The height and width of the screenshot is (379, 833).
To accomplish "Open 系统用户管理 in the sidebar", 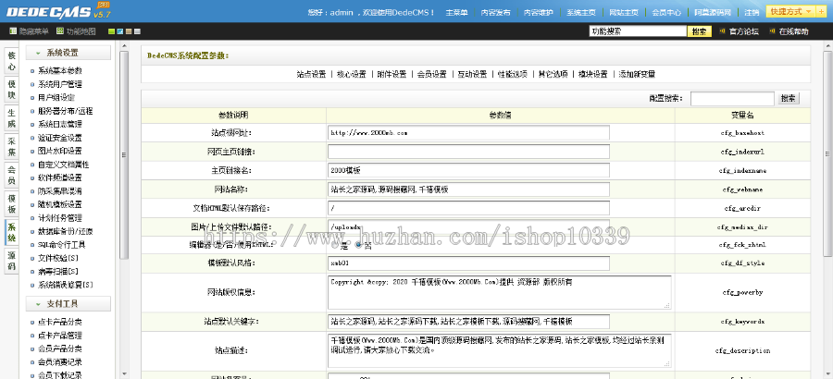I will click(60, 84).
